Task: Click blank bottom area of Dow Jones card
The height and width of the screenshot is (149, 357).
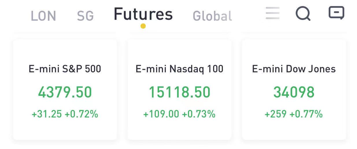Action: point(294,130)
